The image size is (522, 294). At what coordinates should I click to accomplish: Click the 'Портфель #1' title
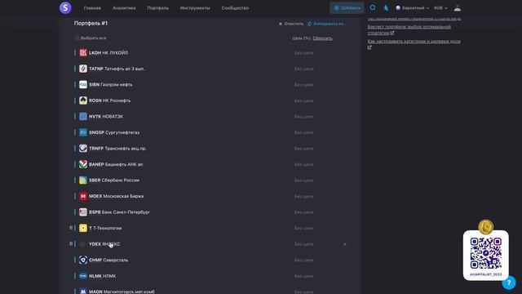91,24
